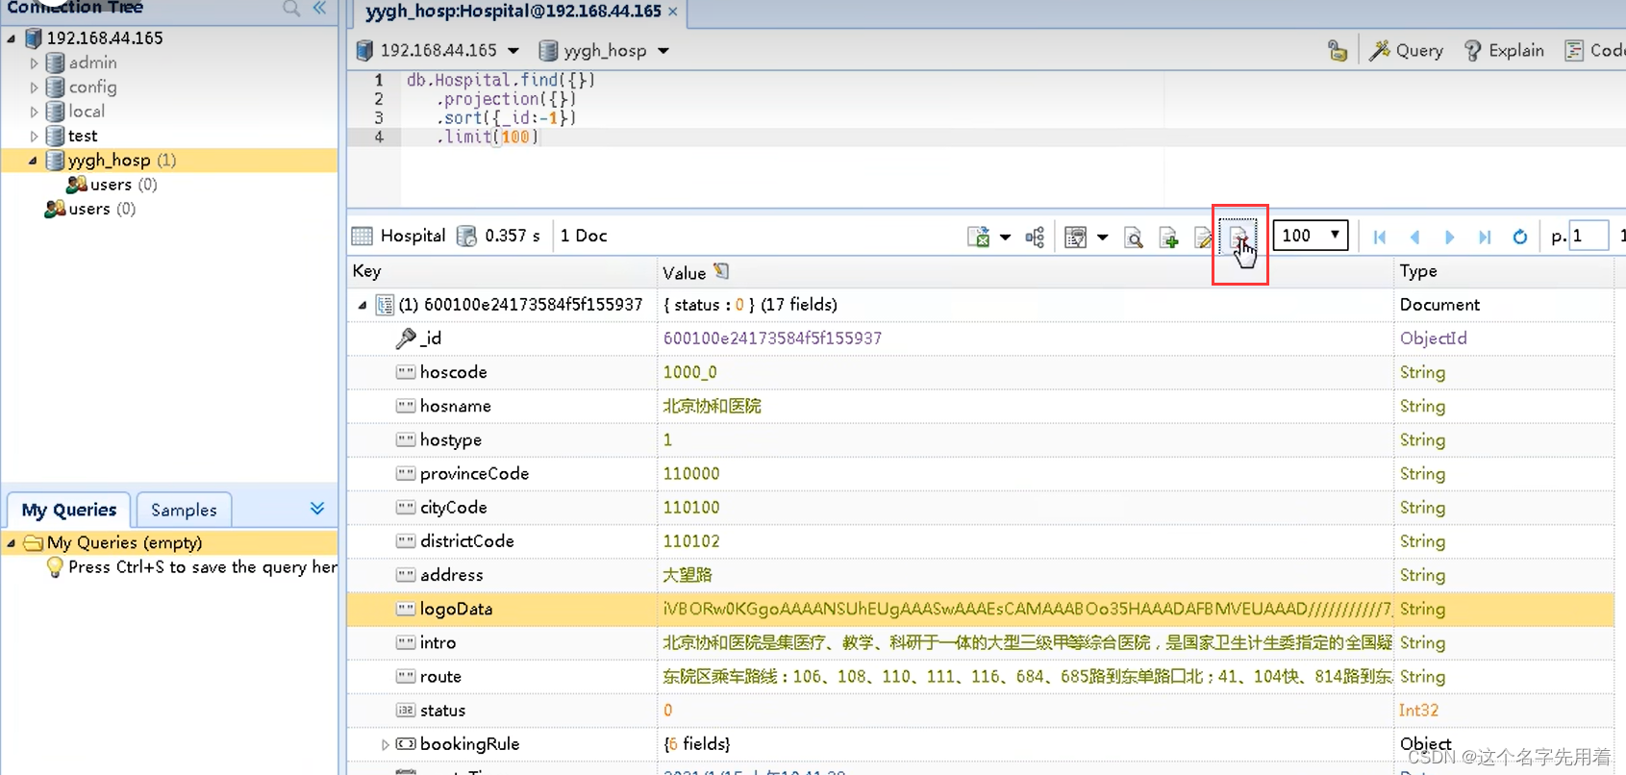
Task: Click the delete document icon
Action: [1238, 237]
